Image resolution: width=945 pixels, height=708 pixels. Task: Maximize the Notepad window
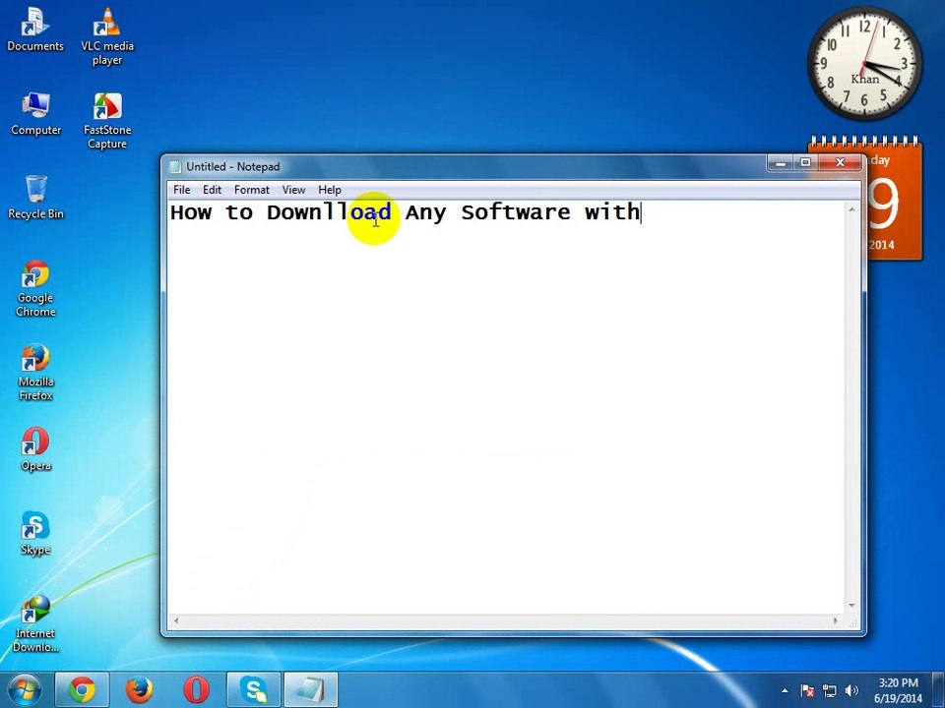pos(806,162)
